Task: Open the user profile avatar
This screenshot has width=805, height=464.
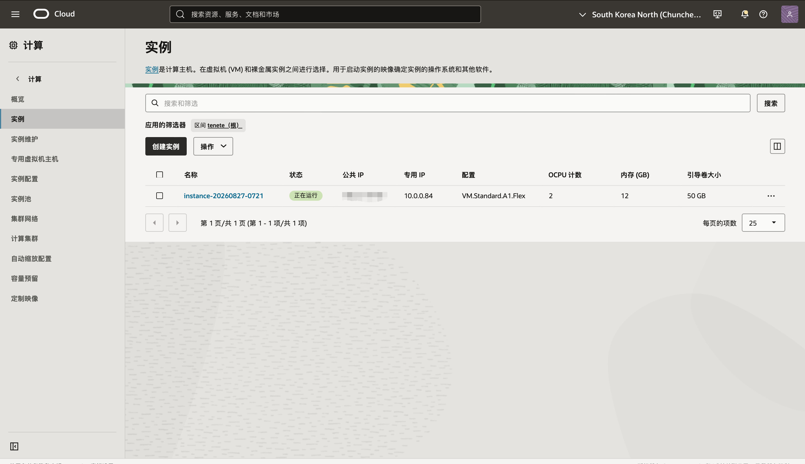Action: click(x=789, y=14)
